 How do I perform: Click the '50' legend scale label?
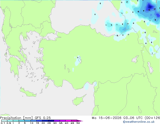[x=78, y=123]
